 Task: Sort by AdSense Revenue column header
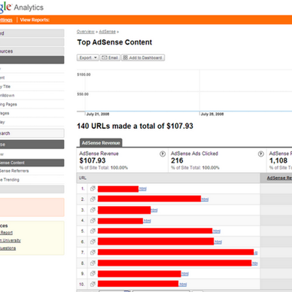[279, 178]
